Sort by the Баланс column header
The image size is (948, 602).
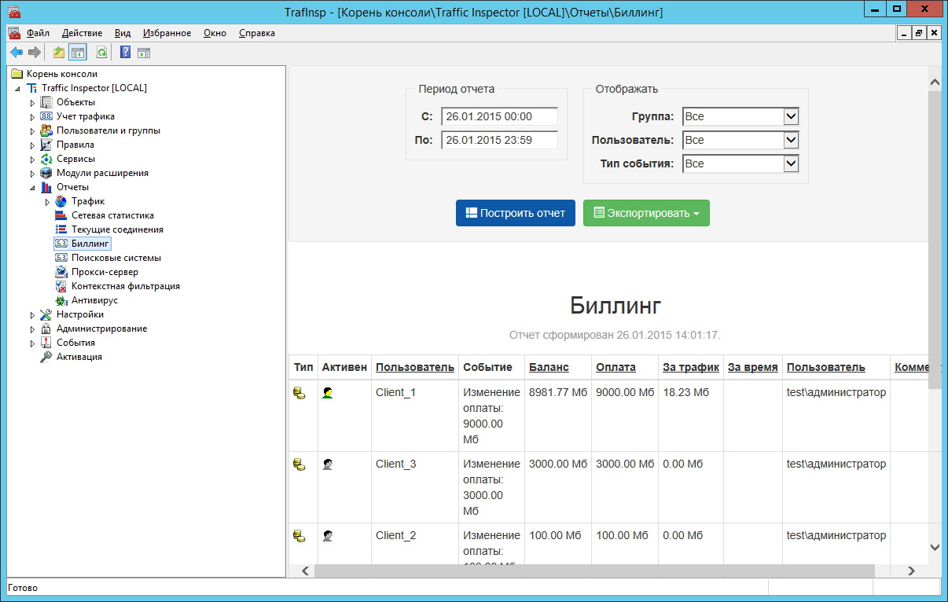pos(549,367)
